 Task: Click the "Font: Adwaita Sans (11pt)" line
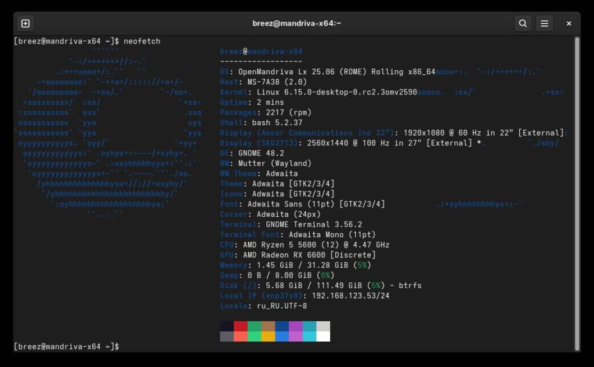point(302,204)
